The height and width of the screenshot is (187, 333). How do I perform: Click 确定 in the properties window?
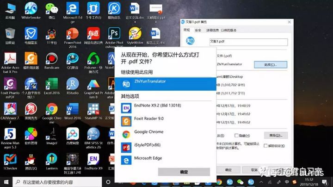click(x=228, y=170)
